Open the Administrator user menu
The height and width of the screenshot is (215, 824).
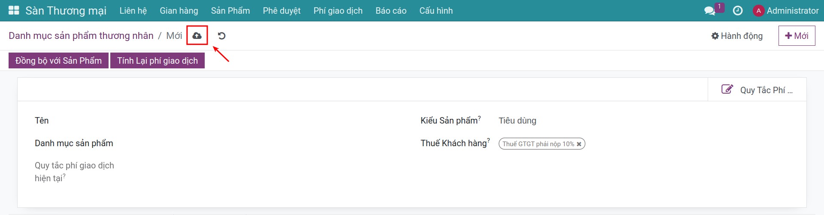pos(786,11)
